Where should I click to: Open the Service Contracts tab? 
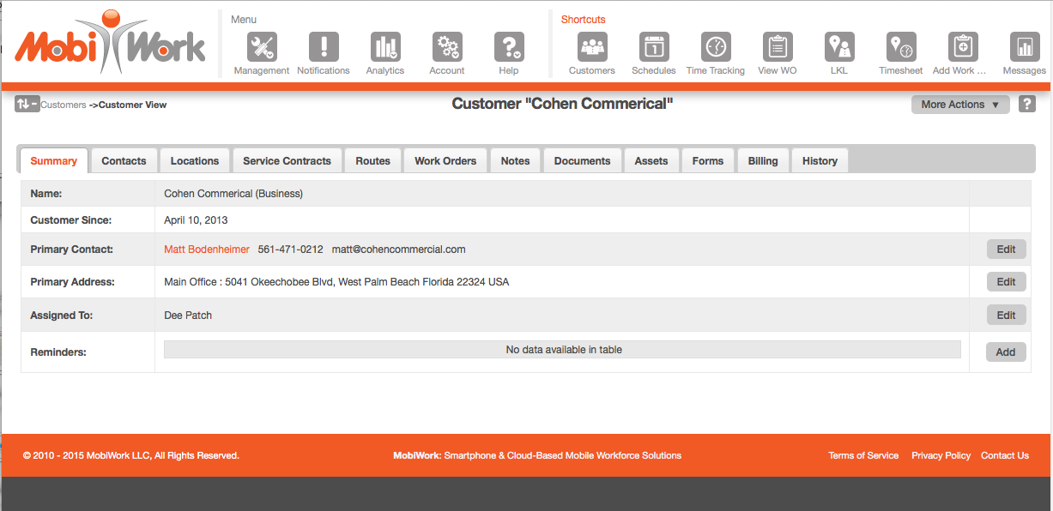(287, 160)
